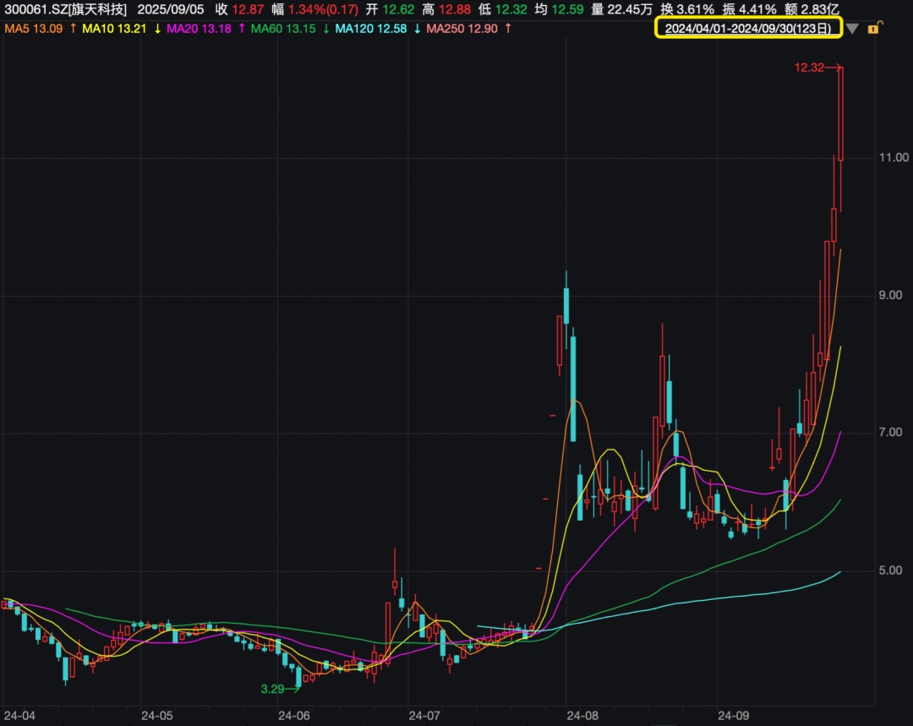Image resolution: width=913 pixels, height=726 pixels.
Task: Click the MA250 12.90 indicator label
Action: [x=462, y=29]
